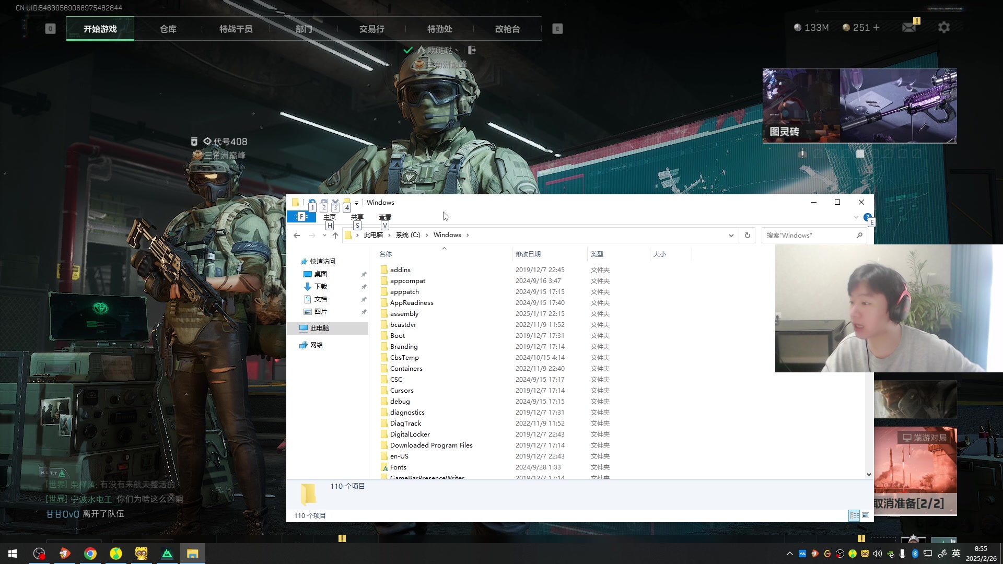Click the microphone tray icon

coord(903,554)
